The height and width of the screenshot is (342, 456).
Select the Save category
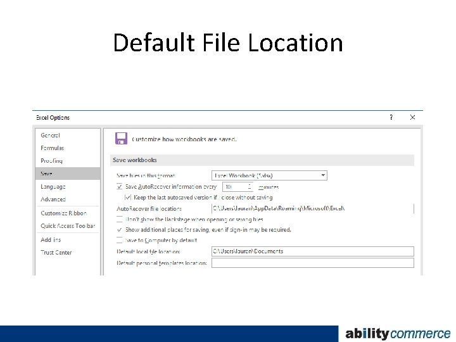coord(68,174)
